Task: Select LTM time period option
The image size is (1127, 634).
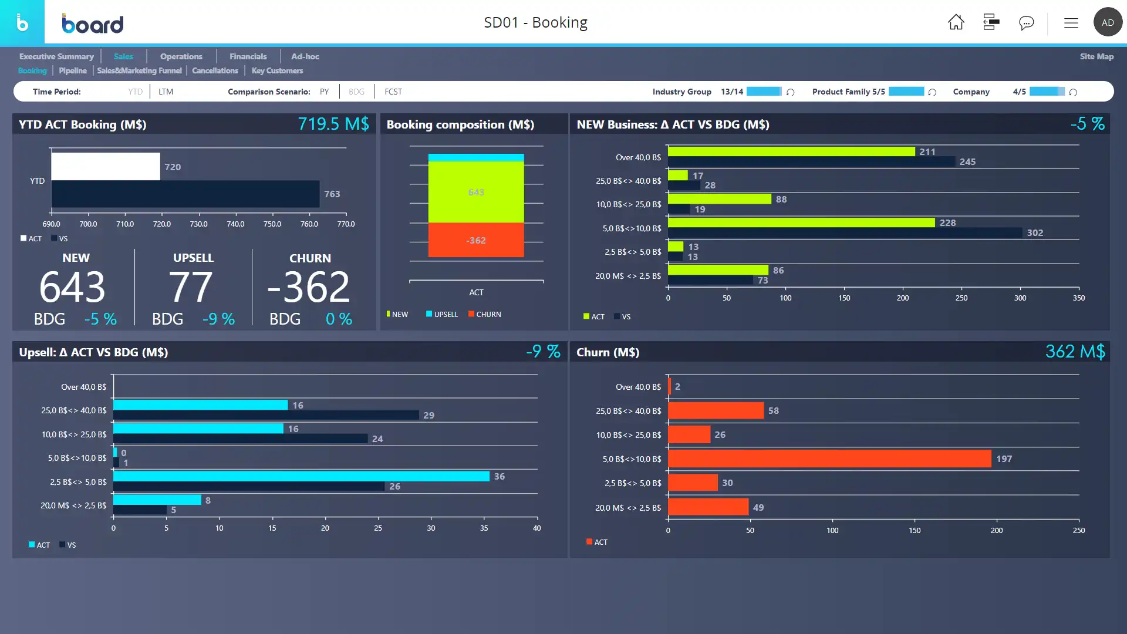Action: coord(166,92)
